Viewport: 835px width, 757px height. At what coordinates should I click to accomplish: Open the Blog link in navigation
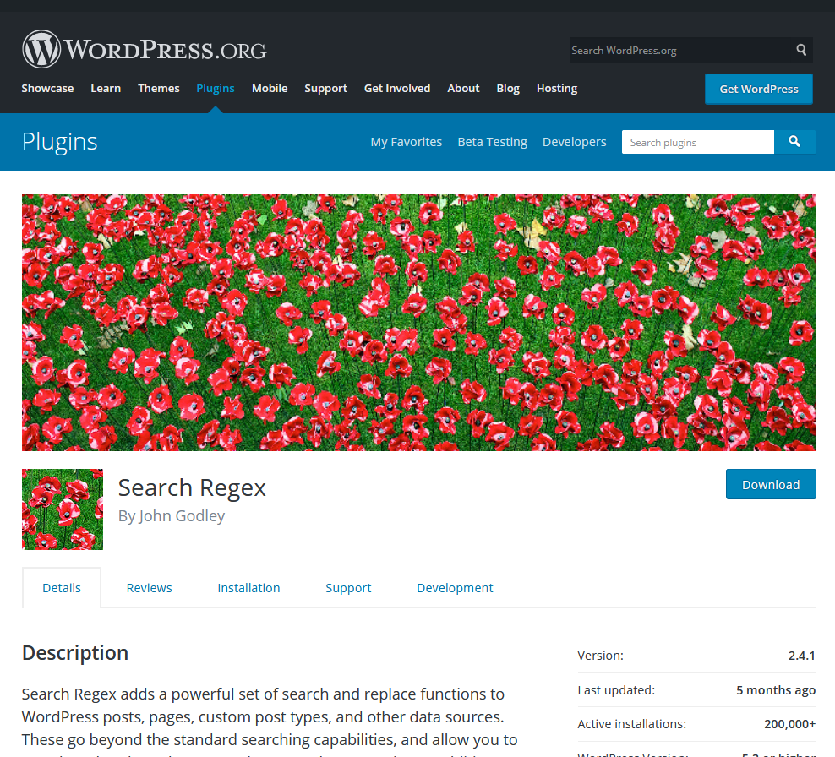coord(508,89)
